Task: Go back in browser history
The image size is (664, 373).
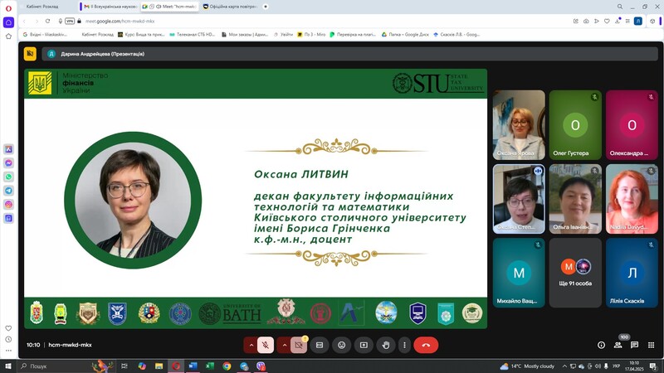Action: tap(25, 22)
